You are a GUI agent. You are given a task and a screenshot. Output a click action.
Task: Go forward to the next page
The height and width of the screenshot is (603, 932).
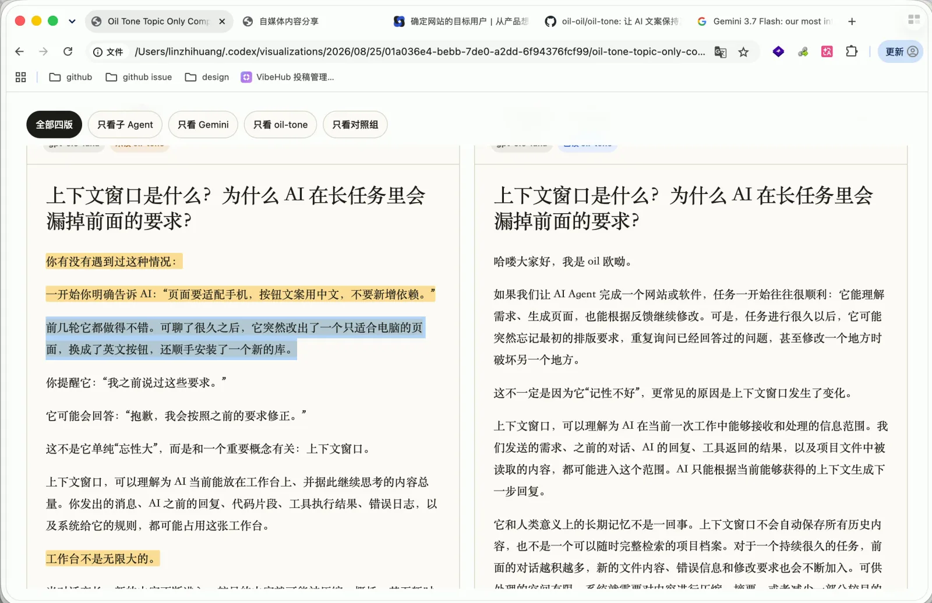[43, 51]
